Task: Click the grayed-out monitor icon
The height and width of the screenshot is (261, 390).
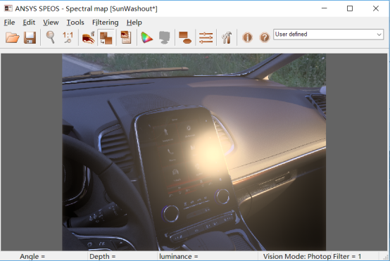Action: 164,37
